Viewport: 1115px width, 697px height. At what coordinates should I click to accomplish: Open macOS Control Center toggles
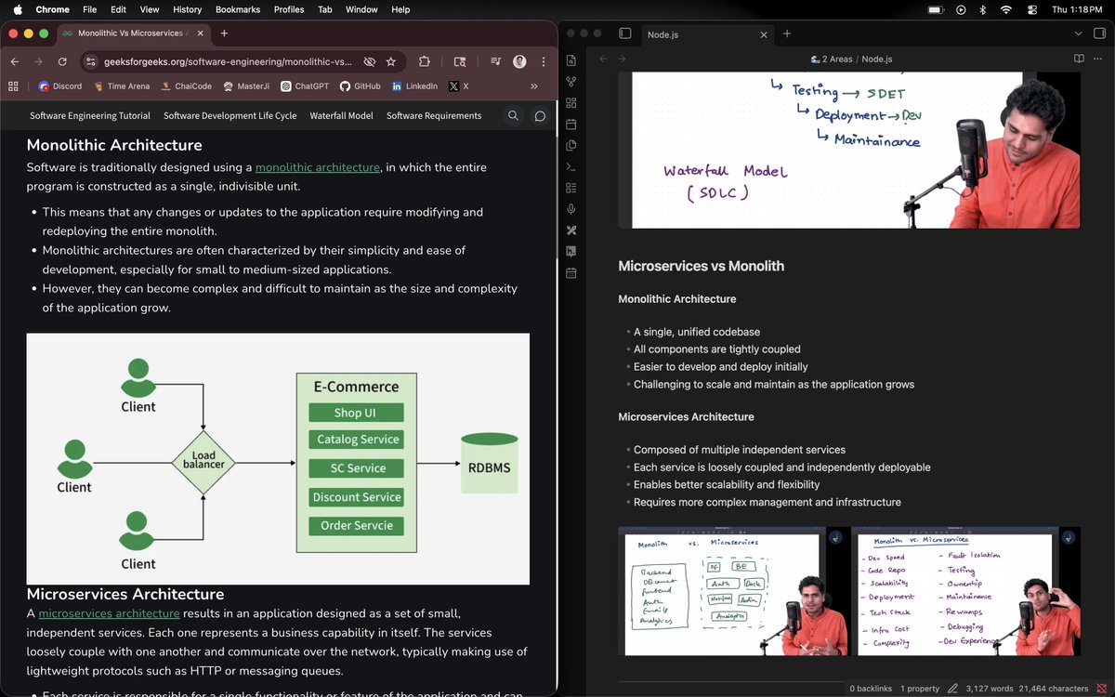coord(1032,9)
